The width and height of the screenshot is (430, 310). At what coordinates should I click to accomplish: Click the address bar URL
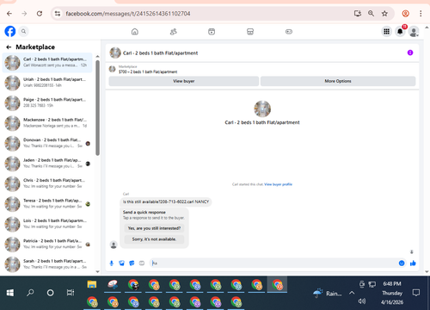pyautogui.click(x=128, y=14)
